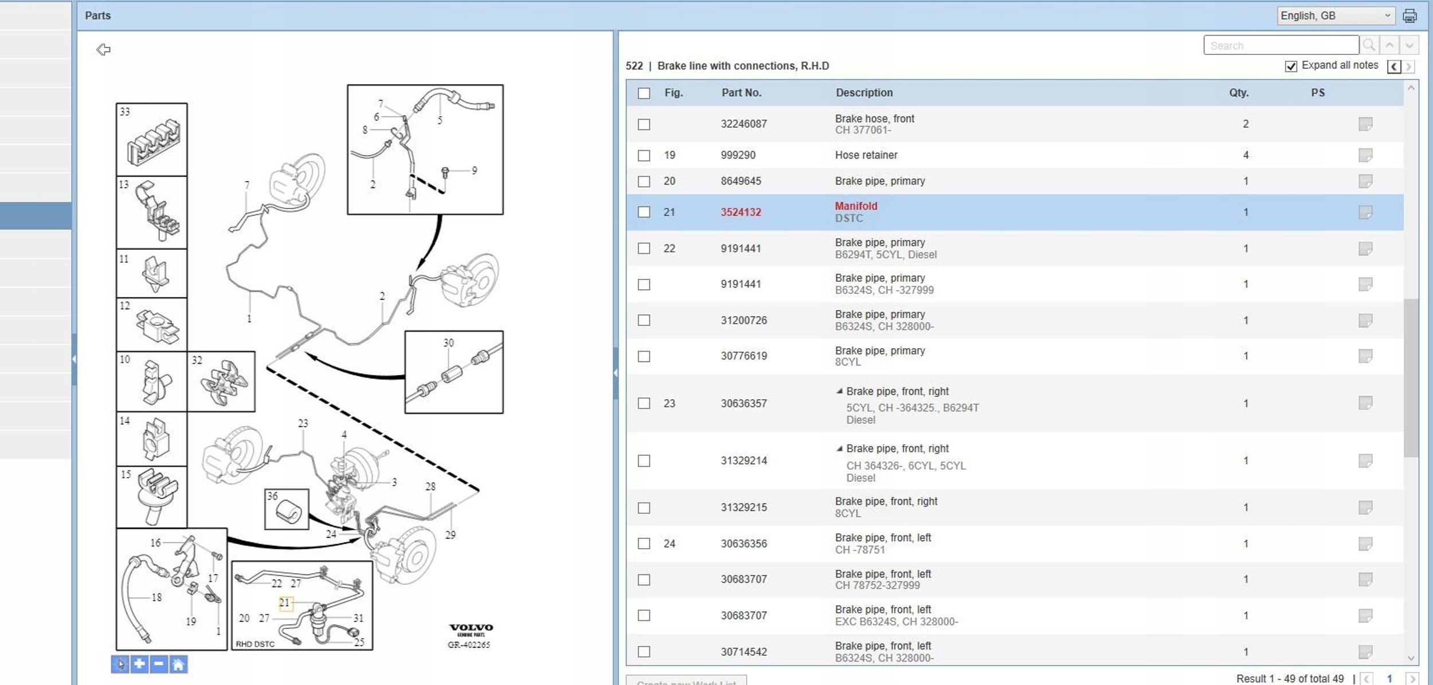The image size is (1433, 685).
Task: Click the search magnifier icon
Action: pyautogui.click(x=1369, y=45)
